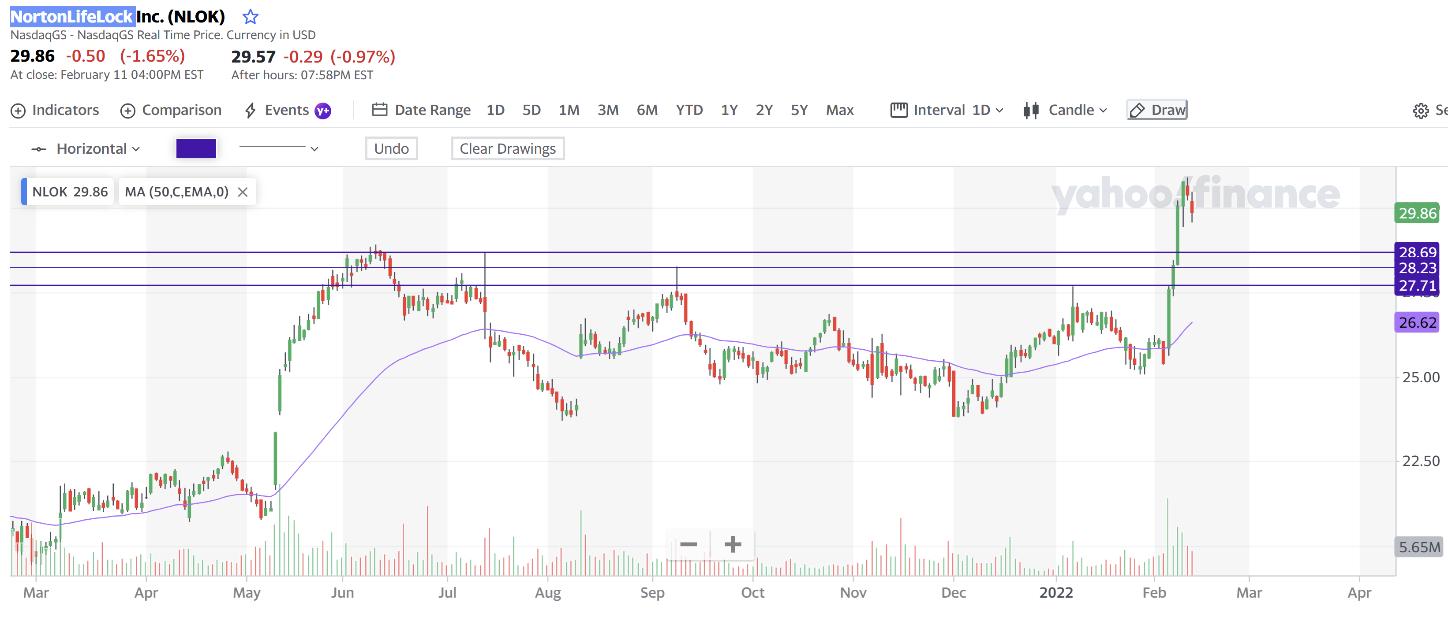The image size is (1448, 632).
Task: Click the after hours price 29.57
Action: tap(254, 57)
